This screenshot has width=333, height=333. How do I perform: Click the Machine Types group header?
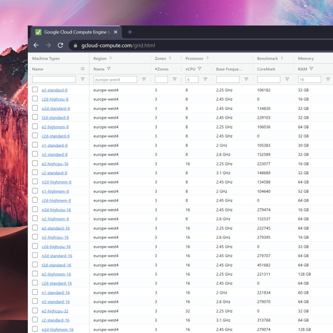[46, 58]
